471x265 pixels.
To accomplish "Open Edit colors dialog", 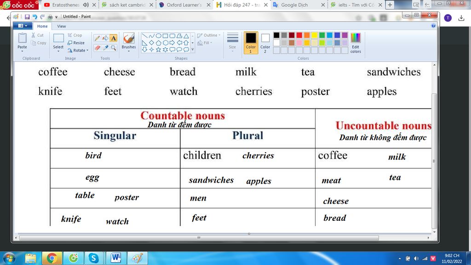I will click(356, 43).
